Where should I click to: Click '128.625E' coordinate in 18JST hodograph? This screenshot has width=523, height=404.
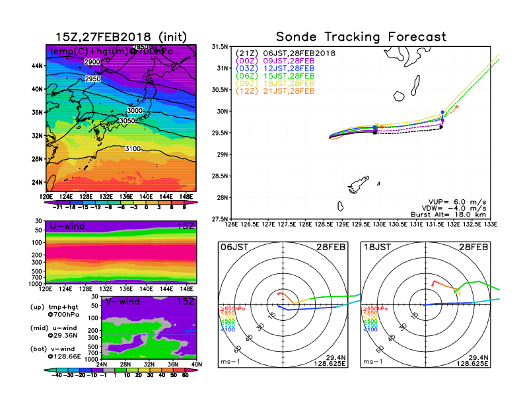tap(472, 363)
